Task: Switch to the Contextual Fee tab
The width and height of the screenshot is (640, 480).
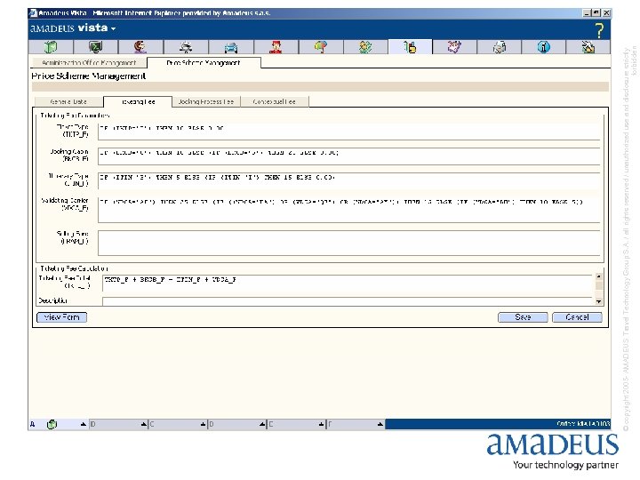Action: click(275, 101)
